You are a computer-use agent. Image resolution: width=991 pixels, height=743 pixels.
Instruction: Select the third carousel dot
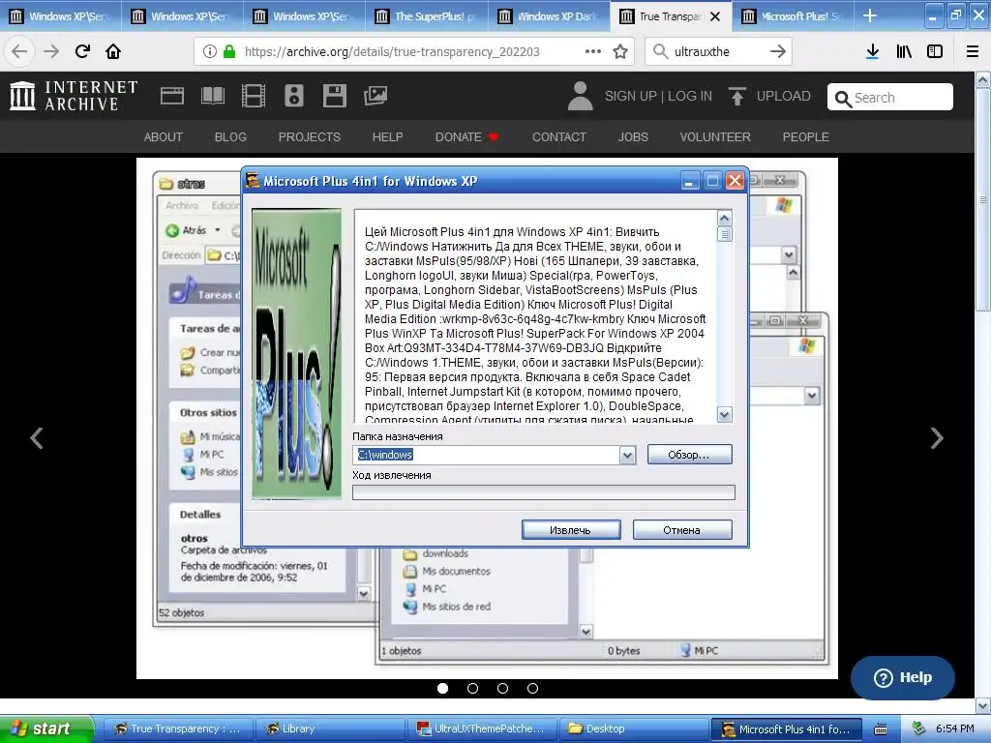(502, 688)
